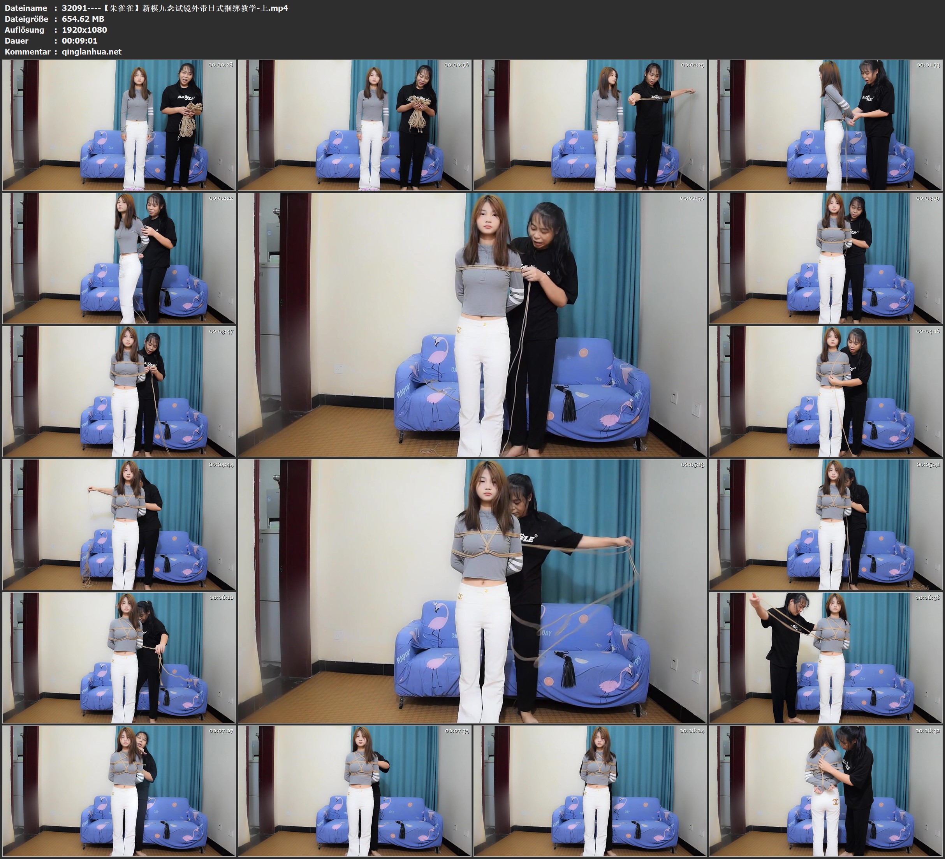Click the mp4 file name in the header
945x859 pixels.
click(174, 8)
